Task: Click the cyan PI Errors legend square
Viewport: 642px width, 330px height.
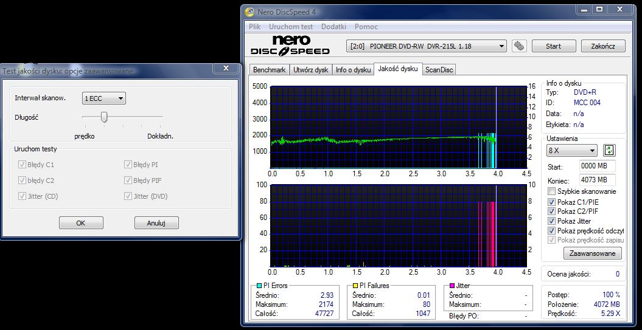Action: coord(259,286)
